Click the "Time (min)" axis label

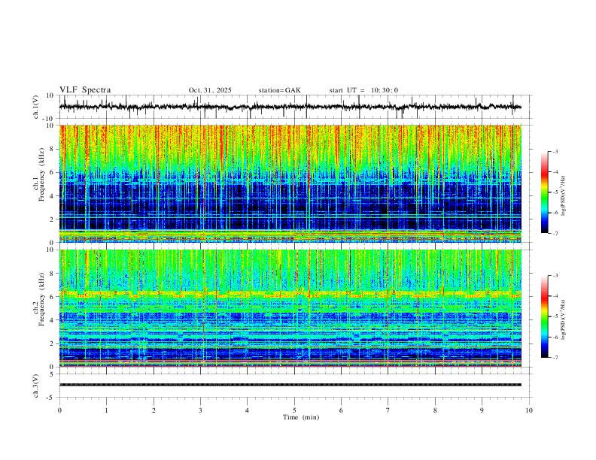pyautogui.click(x=301, y=417)
